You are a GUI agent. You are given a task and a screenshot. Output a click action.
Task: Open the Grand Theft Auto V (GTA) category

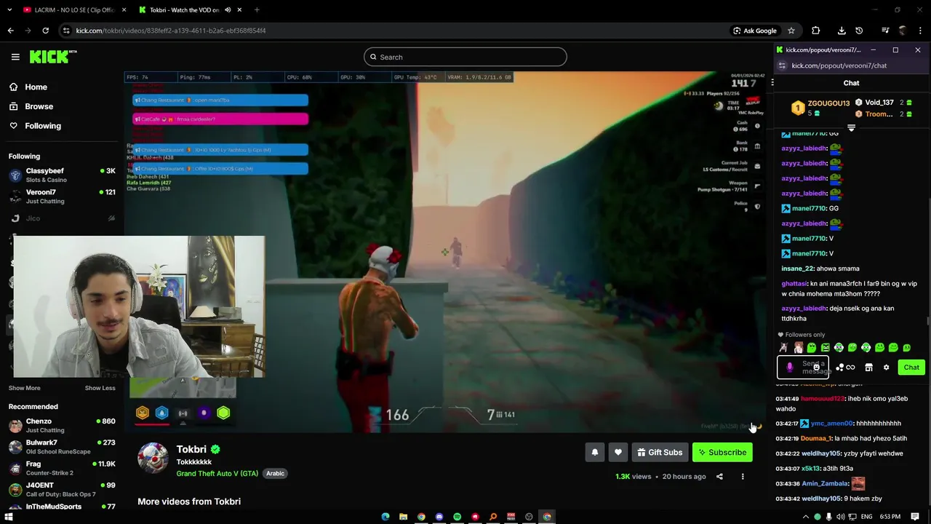coord(217,473)
